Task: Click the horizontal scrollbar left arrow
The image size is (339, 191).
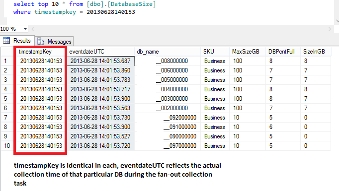Action: (33, 29)
